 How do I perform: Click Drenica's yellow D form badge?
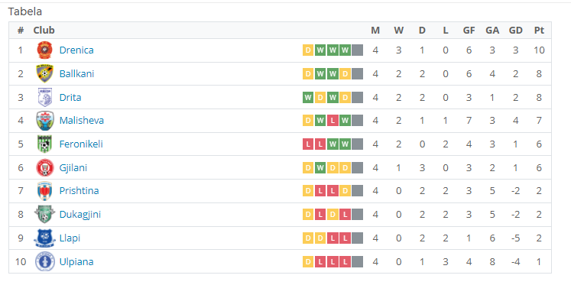point(308,50)
